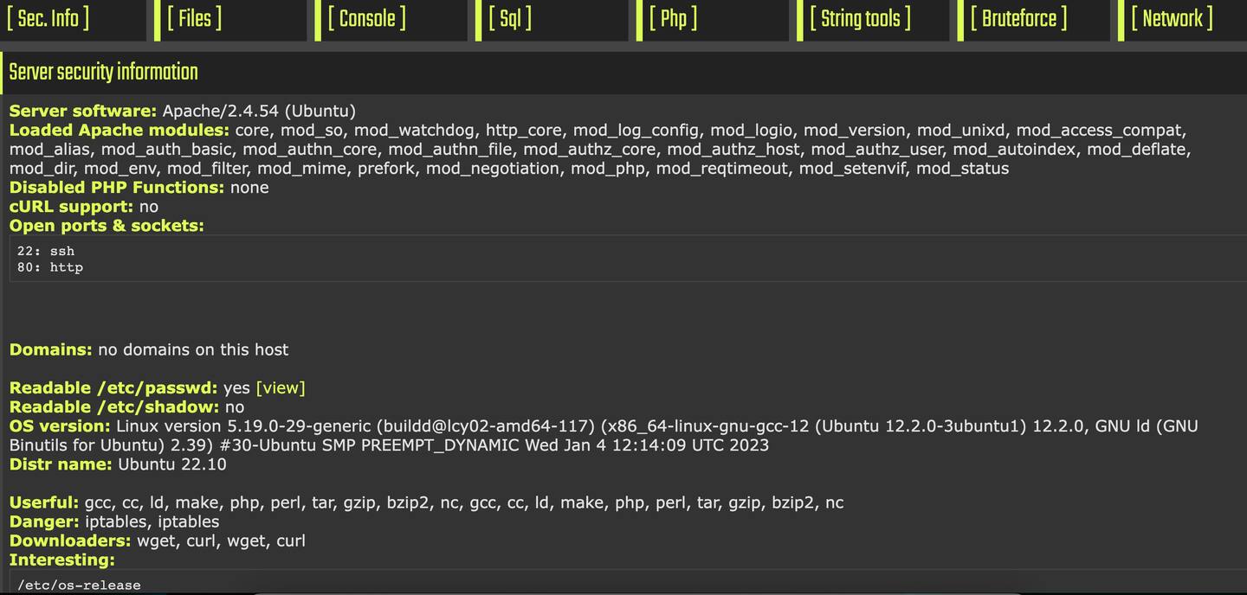Open the String tools tab
The image size is (1247, 595).
tap(860, 18)
